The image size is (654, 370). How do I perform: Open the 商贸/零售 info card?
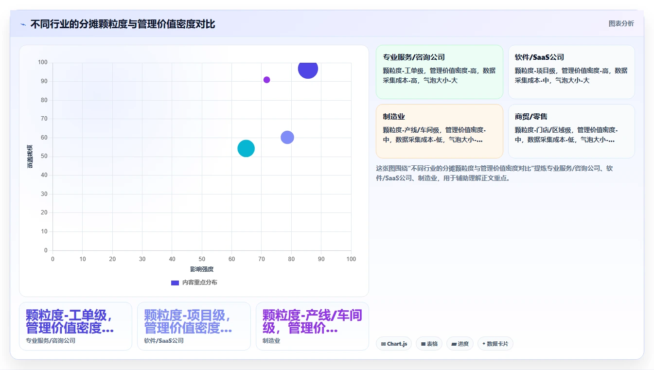(571, 131)
